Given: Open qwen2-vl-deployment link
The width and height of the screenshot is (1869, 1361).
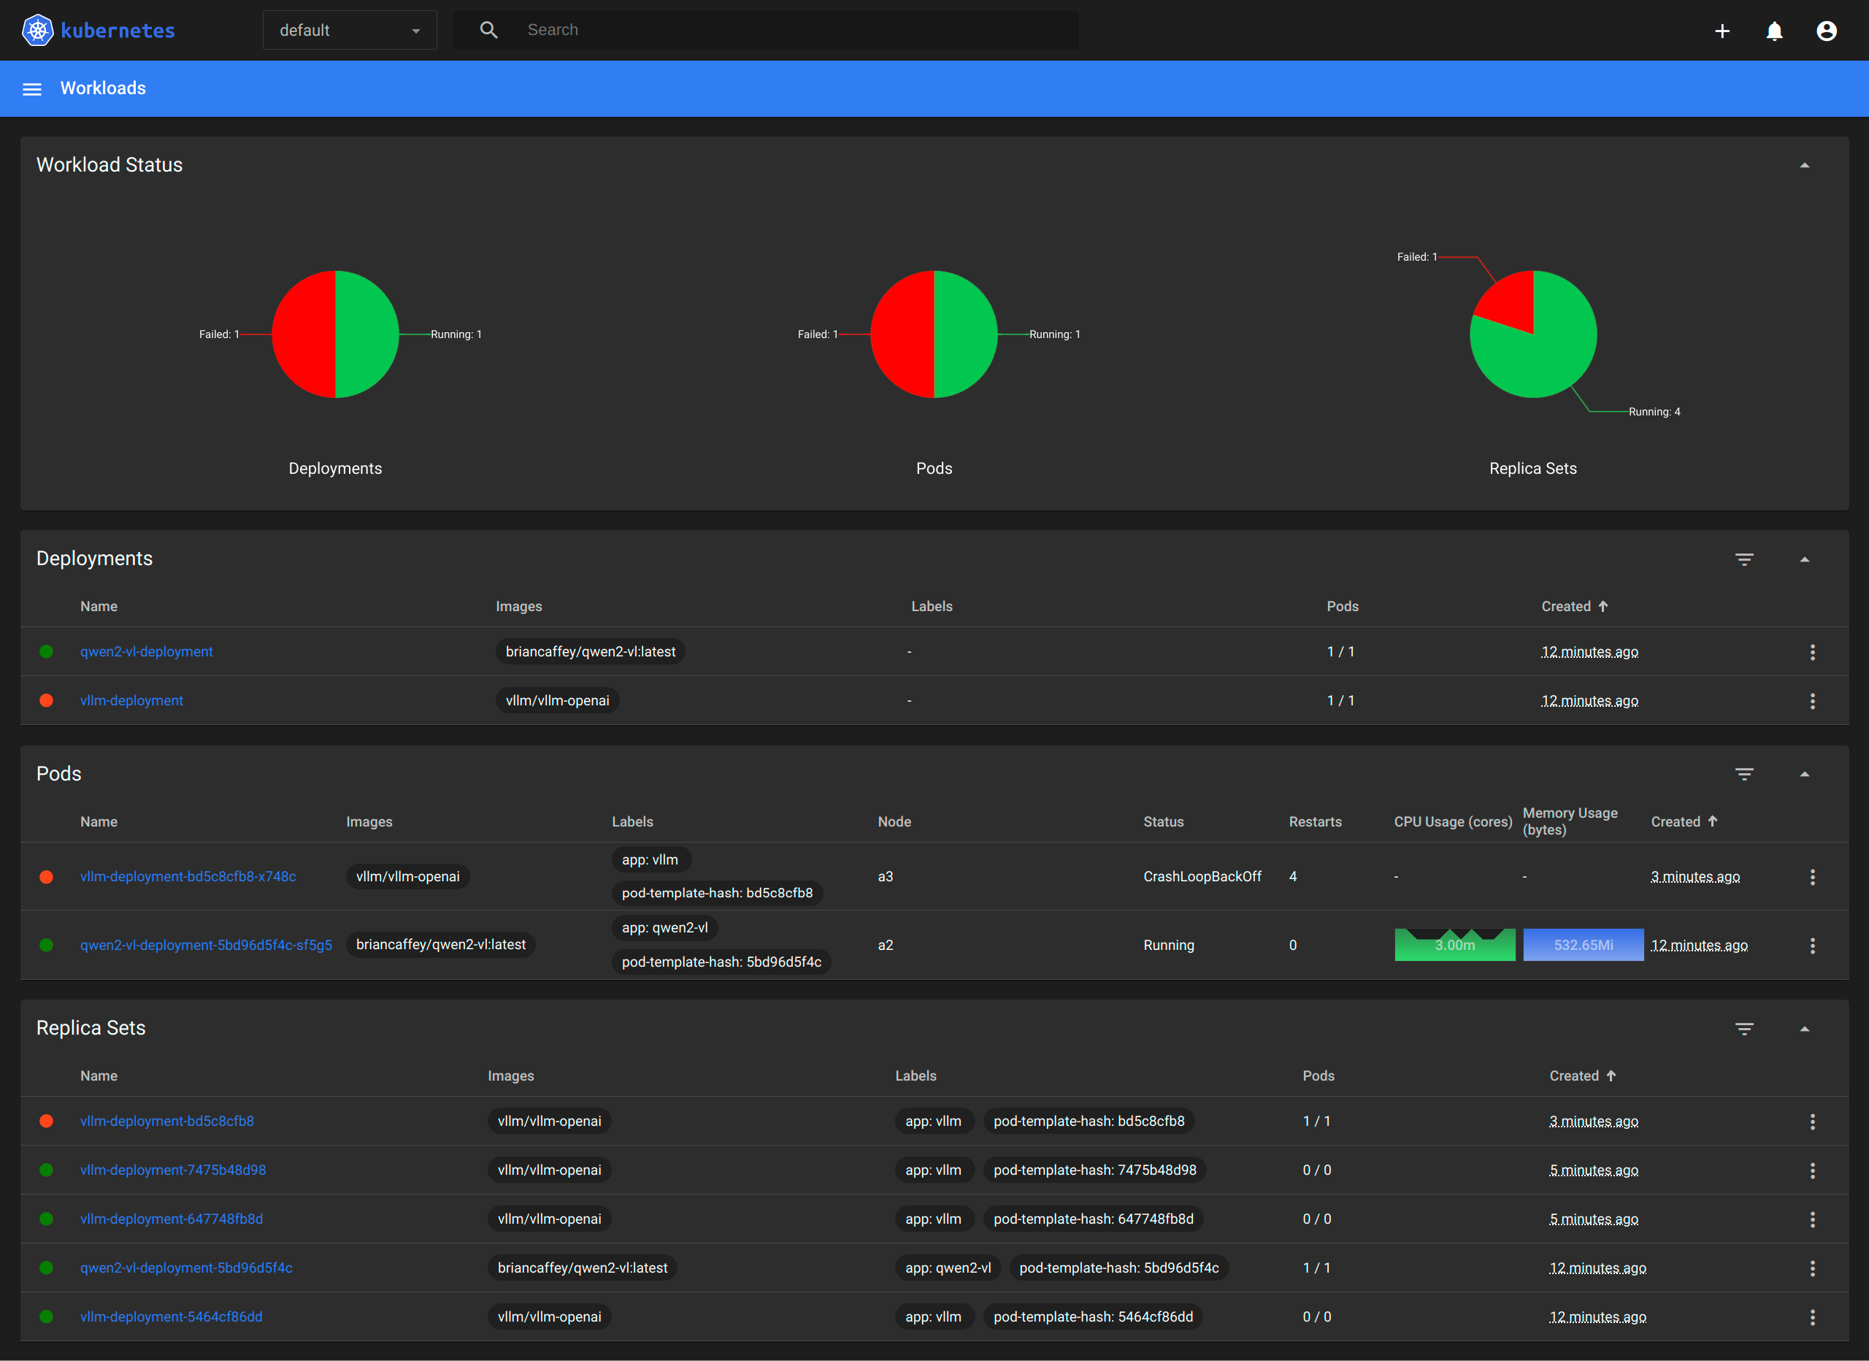Looking at the screenshot, I should point(146,652).
